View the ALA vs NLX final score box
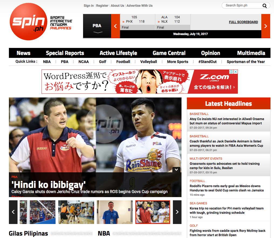This screenshot has width=274, height=238. [173, 22]
